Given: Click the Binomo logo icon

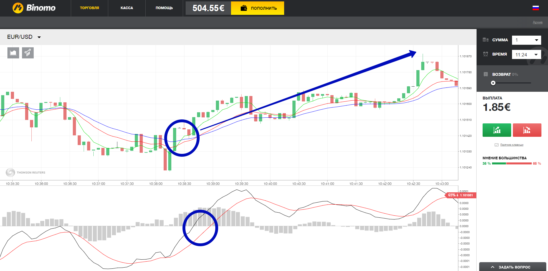Looking at the screenshot, I should click(x=18, y=8).
